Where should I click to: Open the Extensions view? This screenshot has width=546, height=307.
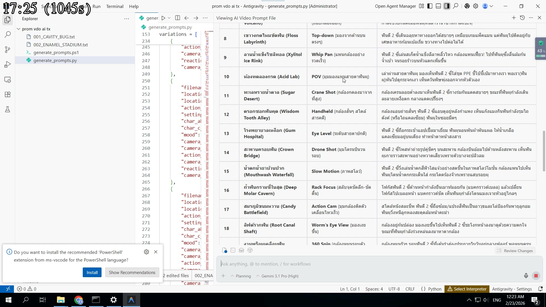click(x=7, y=94)
